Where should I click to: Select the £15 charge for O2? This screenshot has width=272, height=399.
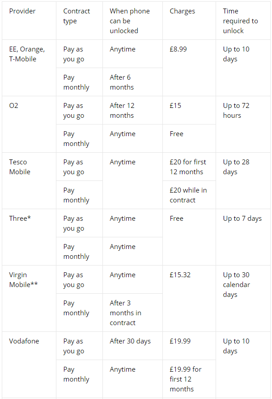pos(189,110)
